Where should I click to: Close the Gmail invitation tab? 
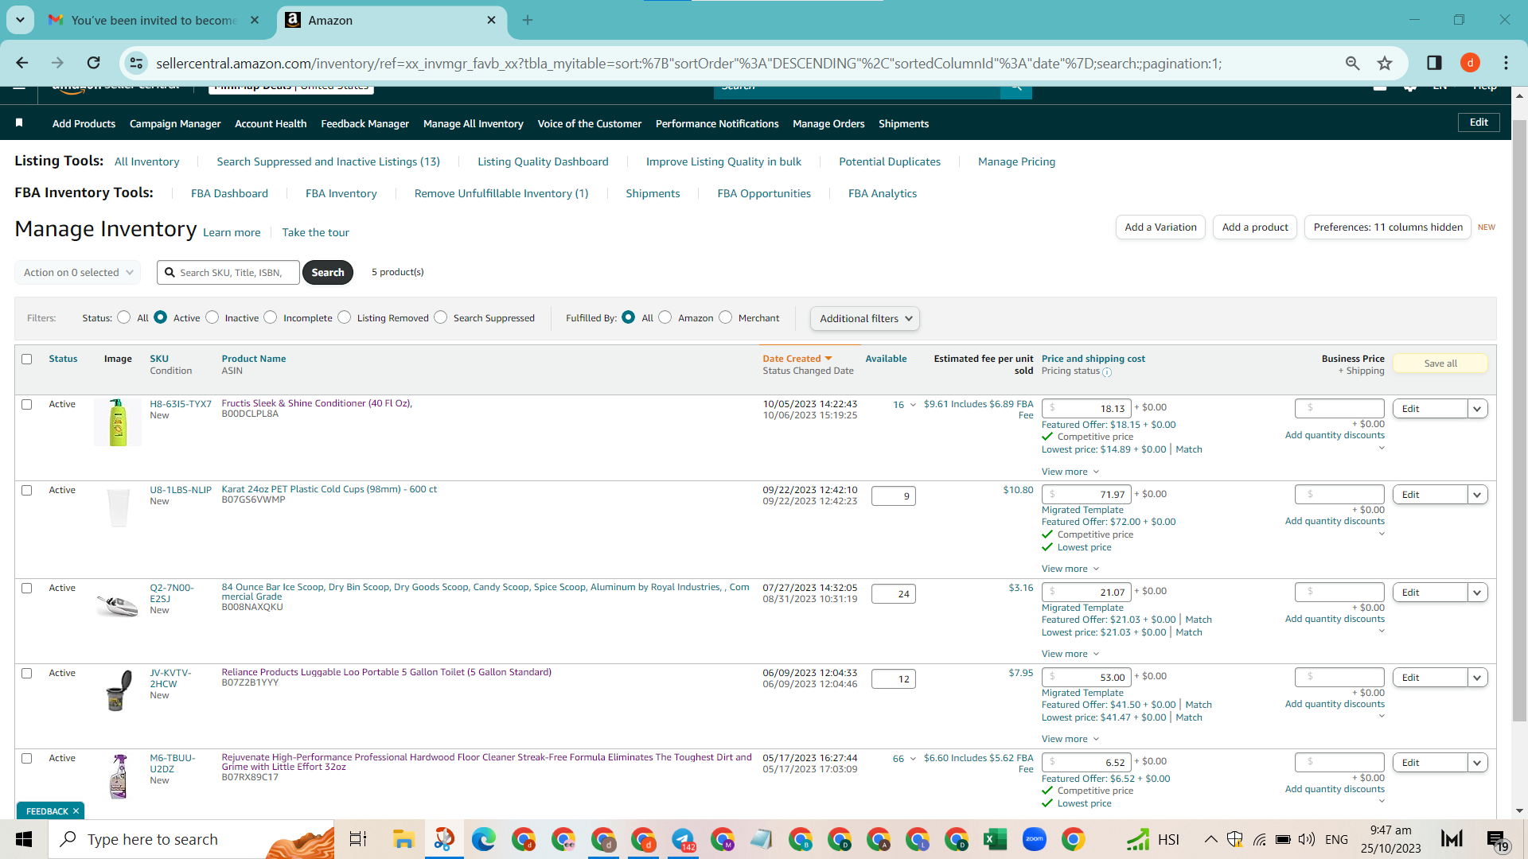pos(255,20)
